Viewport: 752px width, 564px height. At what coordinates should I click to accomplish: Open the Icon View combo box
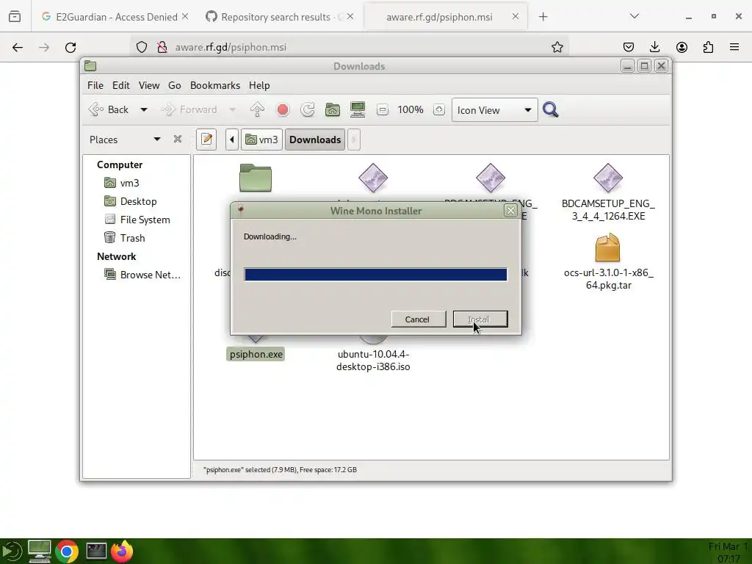click(x=494, y=110)
